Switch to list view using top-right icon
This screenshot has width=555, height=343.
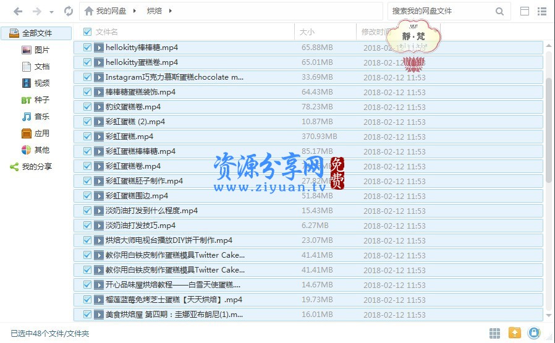(542, 11)
